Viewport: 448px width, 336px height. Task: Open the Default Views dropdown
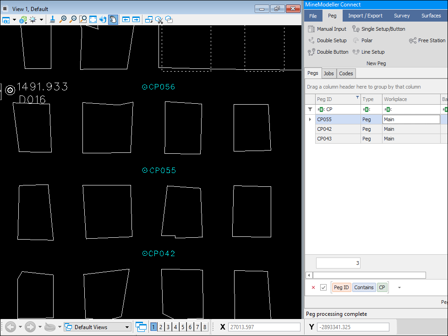[127, 327]
